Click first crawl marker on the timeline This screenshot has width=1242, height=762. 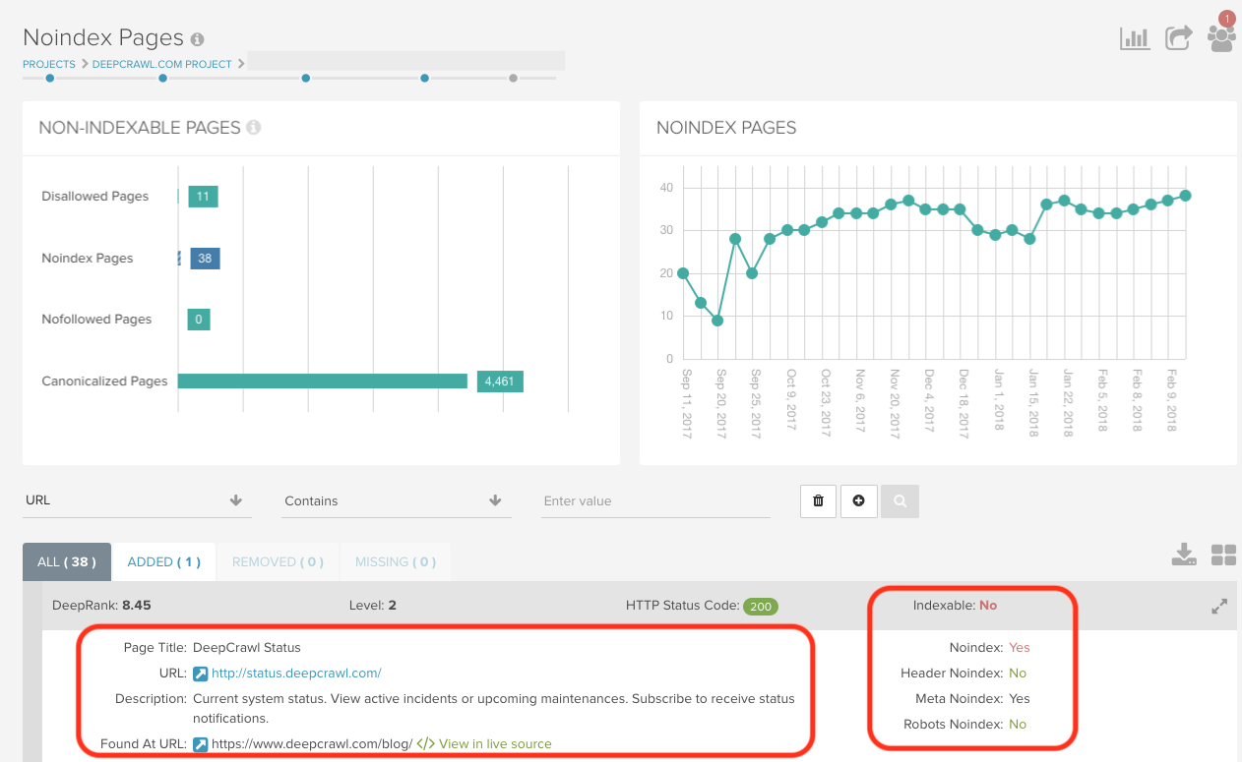[50, 78]
